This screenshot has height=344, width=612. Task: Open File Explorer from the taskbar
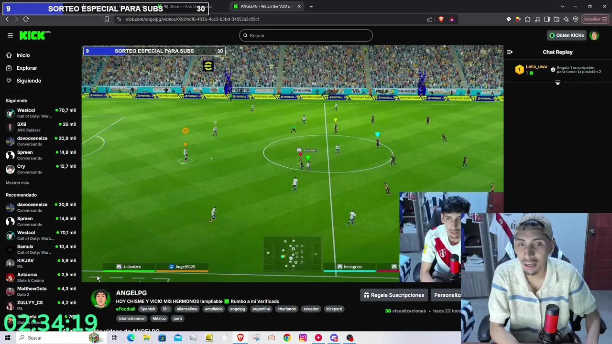pyautogui.click(x=146, y=338)
